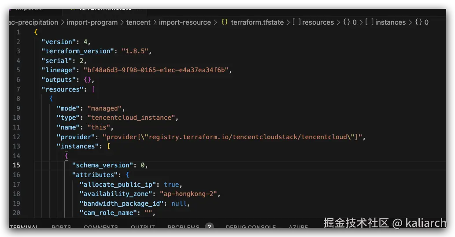Click the problems count badge showing 2

[209, 226]
